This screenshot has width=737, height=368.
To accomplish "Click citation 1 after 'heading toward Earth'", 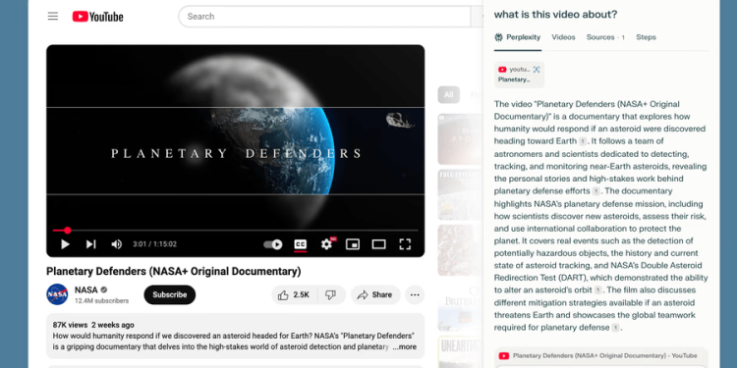I will pyautogui.click(x=583, y=141).
